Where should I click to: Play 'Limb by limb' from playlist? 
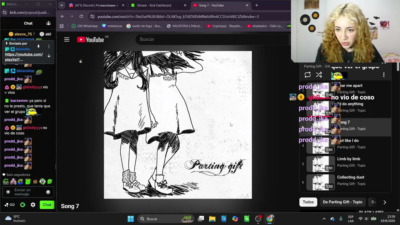click(345, 164)
